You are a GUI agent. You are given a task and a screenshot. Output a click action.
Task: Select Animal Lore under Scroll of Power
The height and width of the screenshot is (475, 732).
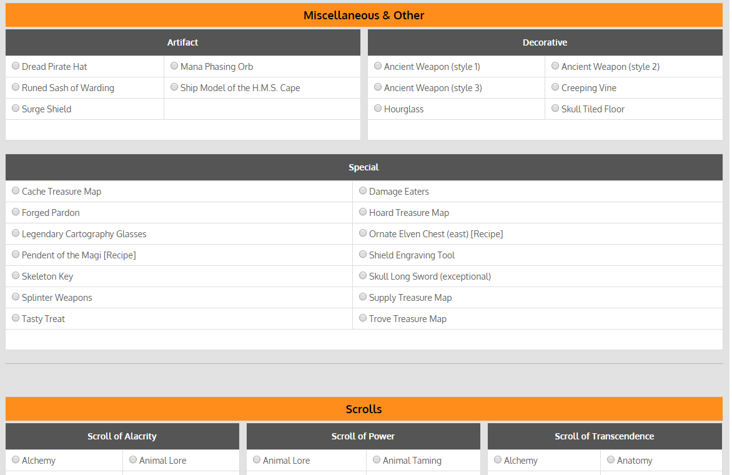(257, 459)
